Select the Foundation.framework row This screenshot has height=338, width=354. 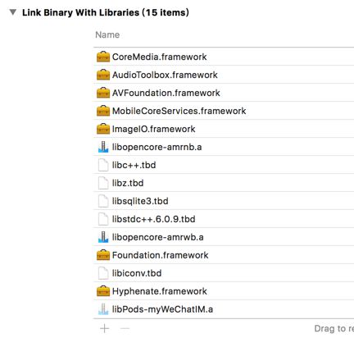click(224, 255)
